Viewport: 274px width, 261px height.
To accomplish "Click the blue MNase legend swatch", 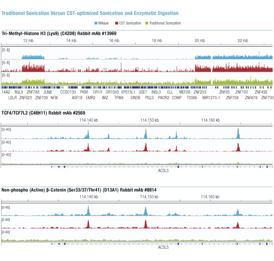I will tap(96, 23).
